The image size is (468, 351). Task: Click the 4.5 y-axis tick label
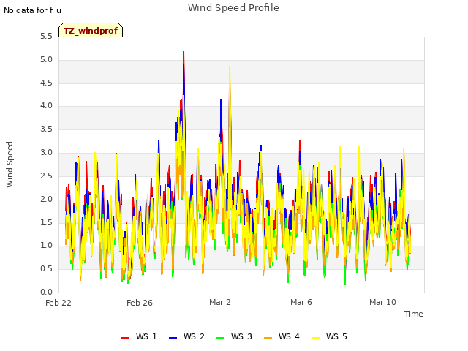(x=46, y=83)
